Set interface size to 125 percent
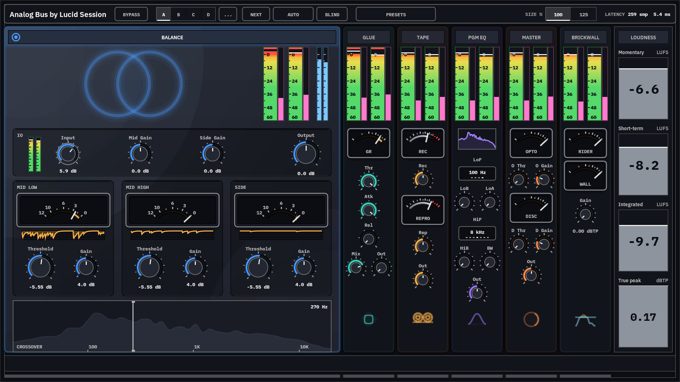The image size is (680, 382). pos(584,15)
